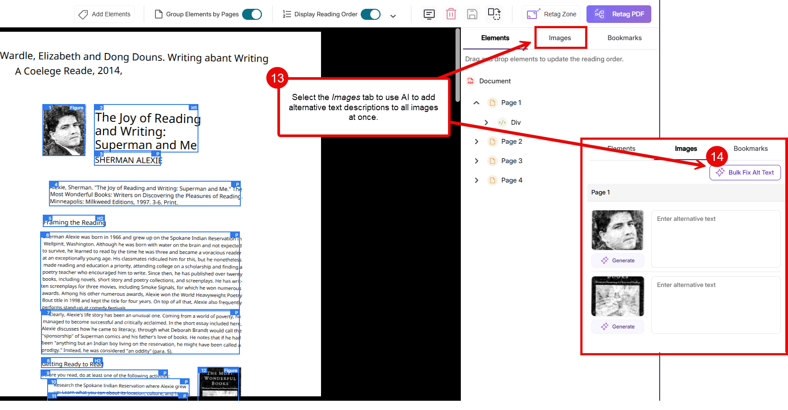The width and height of the screenshot is (788, 410).
Task: Select the Div code icon in the tree
Action: 502,123
